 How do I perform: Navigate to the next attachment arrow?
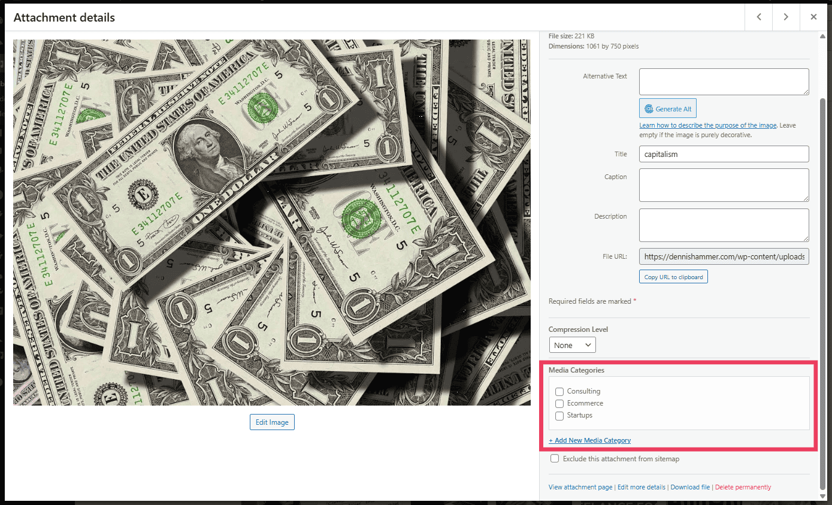(x=786, y=17)
